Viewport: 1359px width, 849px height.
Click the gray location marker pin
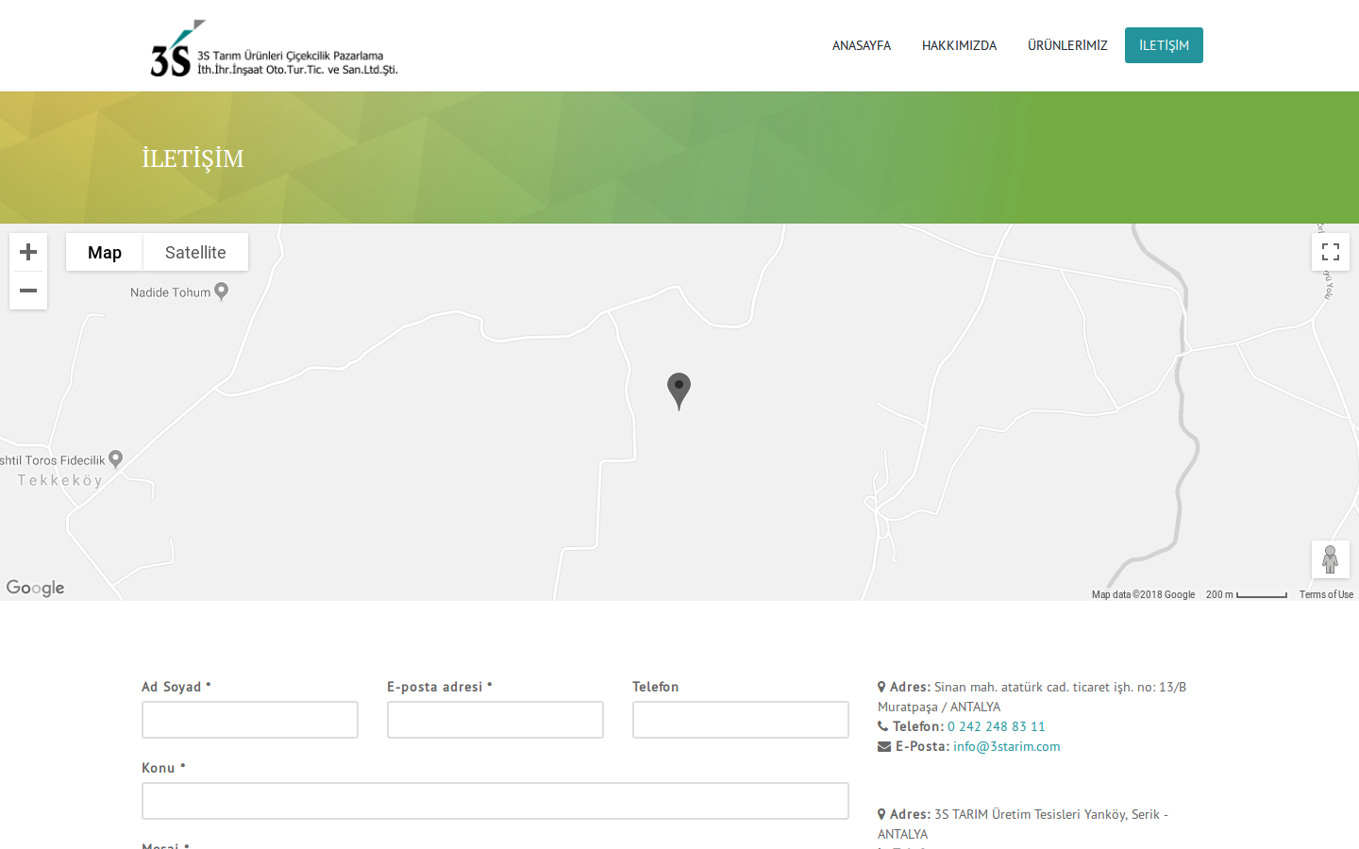pos(679,391)
